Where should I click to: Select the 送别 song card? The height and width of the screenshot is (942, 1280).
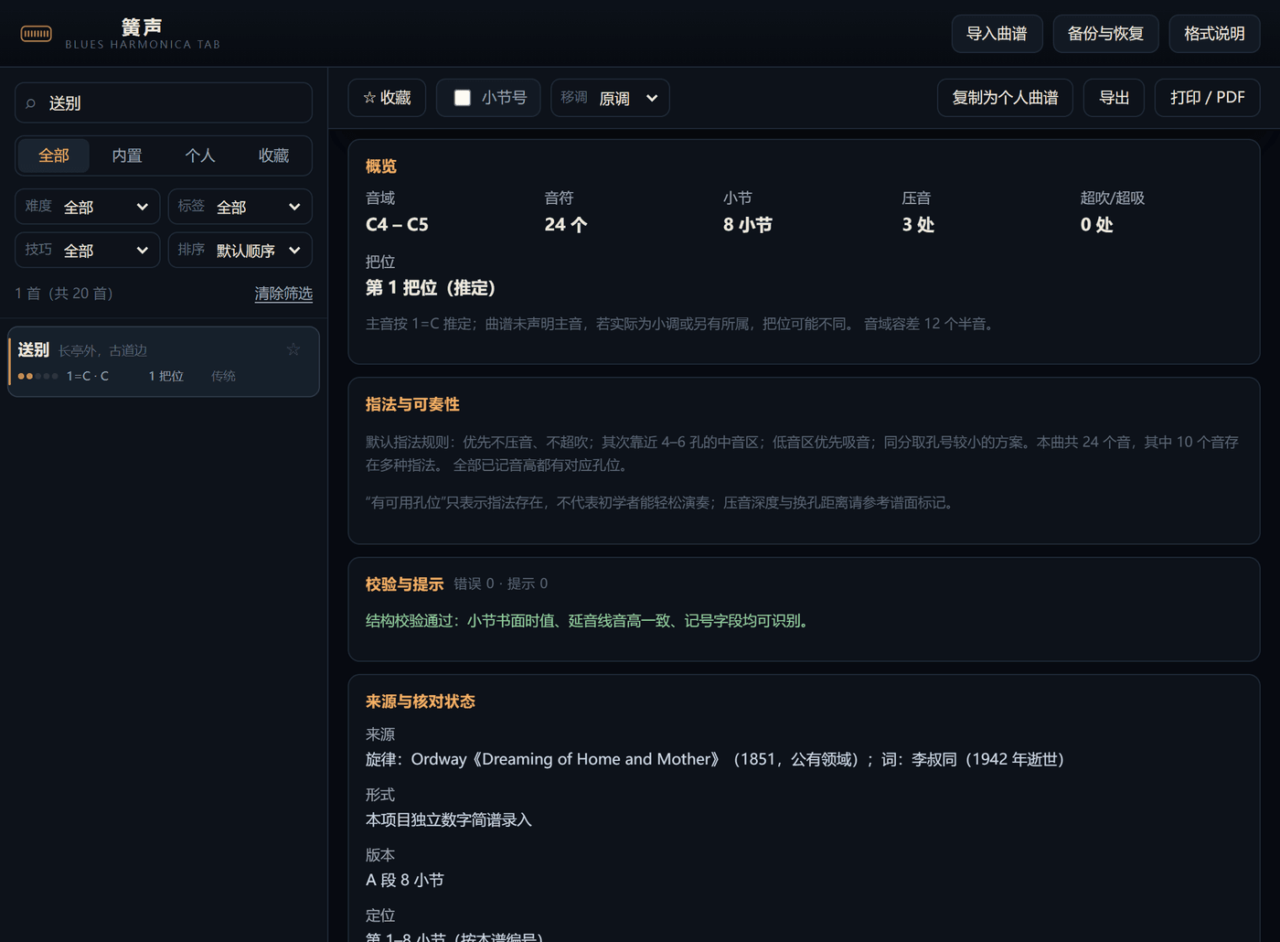point(164,361)
